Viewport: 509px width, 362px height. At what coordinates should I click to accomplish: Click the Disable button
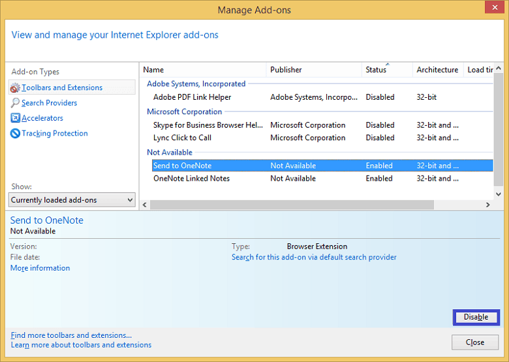tap(476, 317)
